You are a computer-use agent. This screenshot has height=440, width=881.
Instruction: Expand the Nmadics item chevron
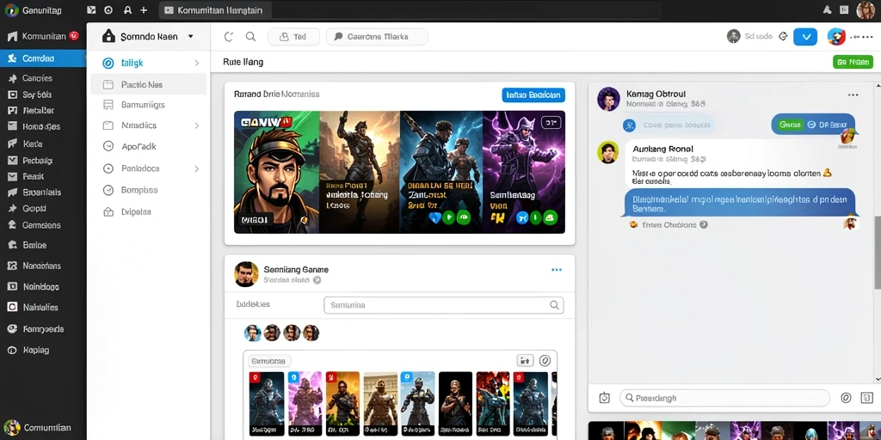click(x=197, y=125)
